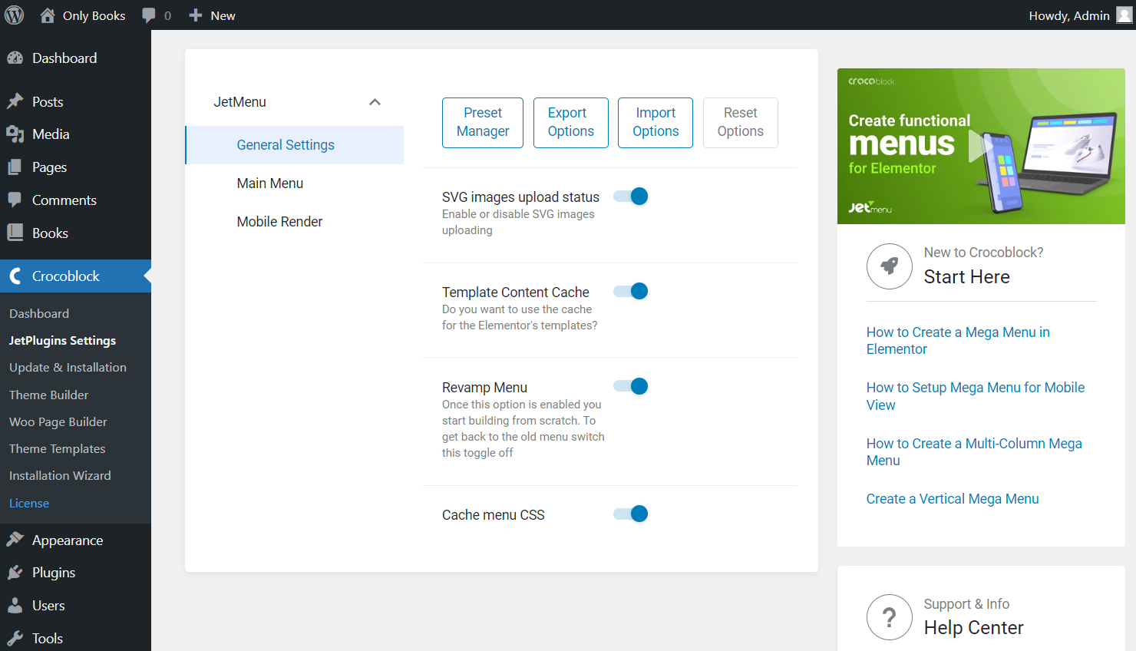Open Crocoblock Dashboard submenu item
This screenshot has width=1136, height=651.
pos(39,313)
